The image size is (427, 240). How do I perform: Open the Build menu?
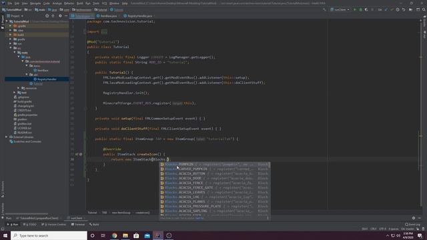[x=80, y=3]
